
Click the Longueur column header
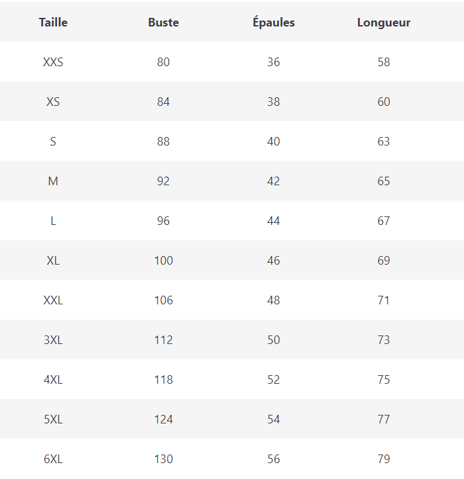384,22
